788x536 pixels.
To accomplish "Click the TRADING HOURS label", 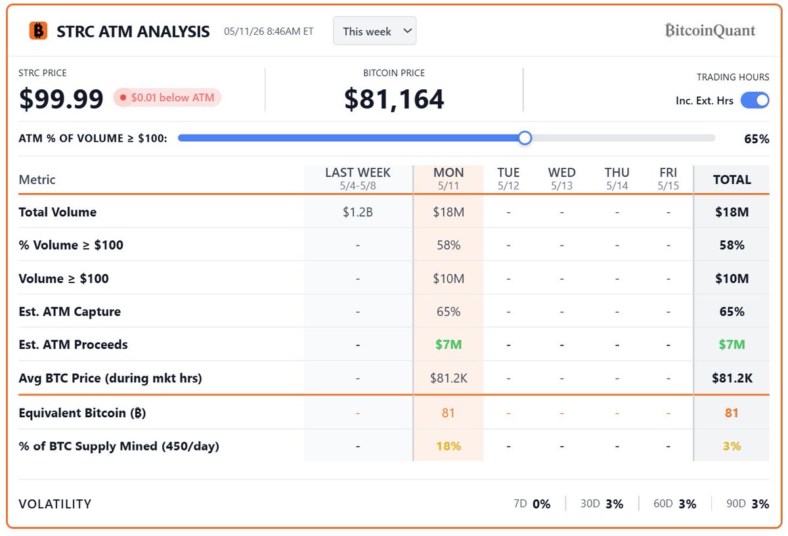I will coord(733,77).
